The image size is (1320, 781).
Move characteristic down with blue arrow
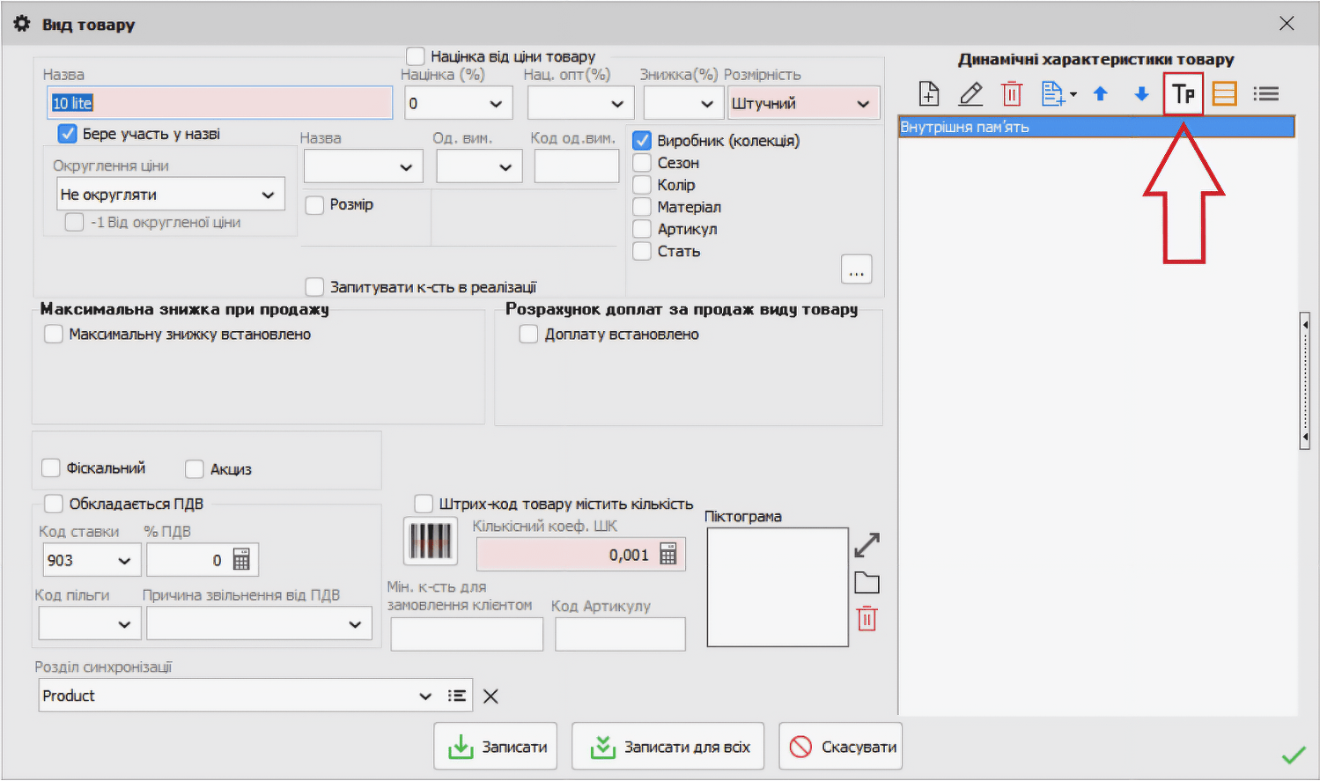point(1141,93)
